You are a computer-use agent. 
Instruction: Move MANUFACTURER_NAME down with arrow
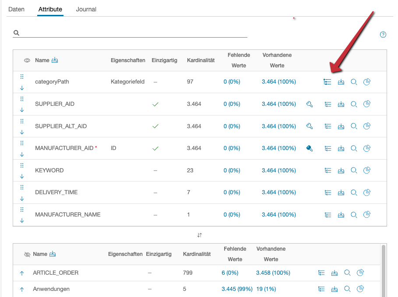pyautogui.click(x=22, y=220)
